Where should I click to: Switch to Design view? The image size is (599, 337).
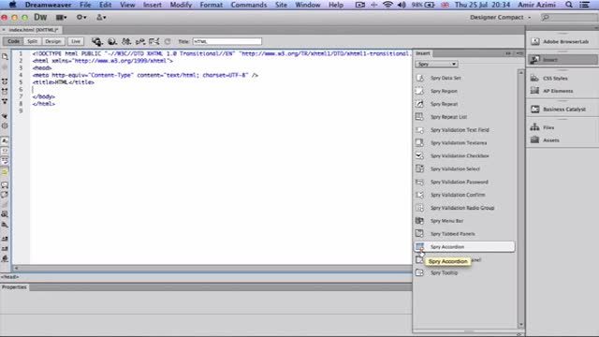point(52,41)
